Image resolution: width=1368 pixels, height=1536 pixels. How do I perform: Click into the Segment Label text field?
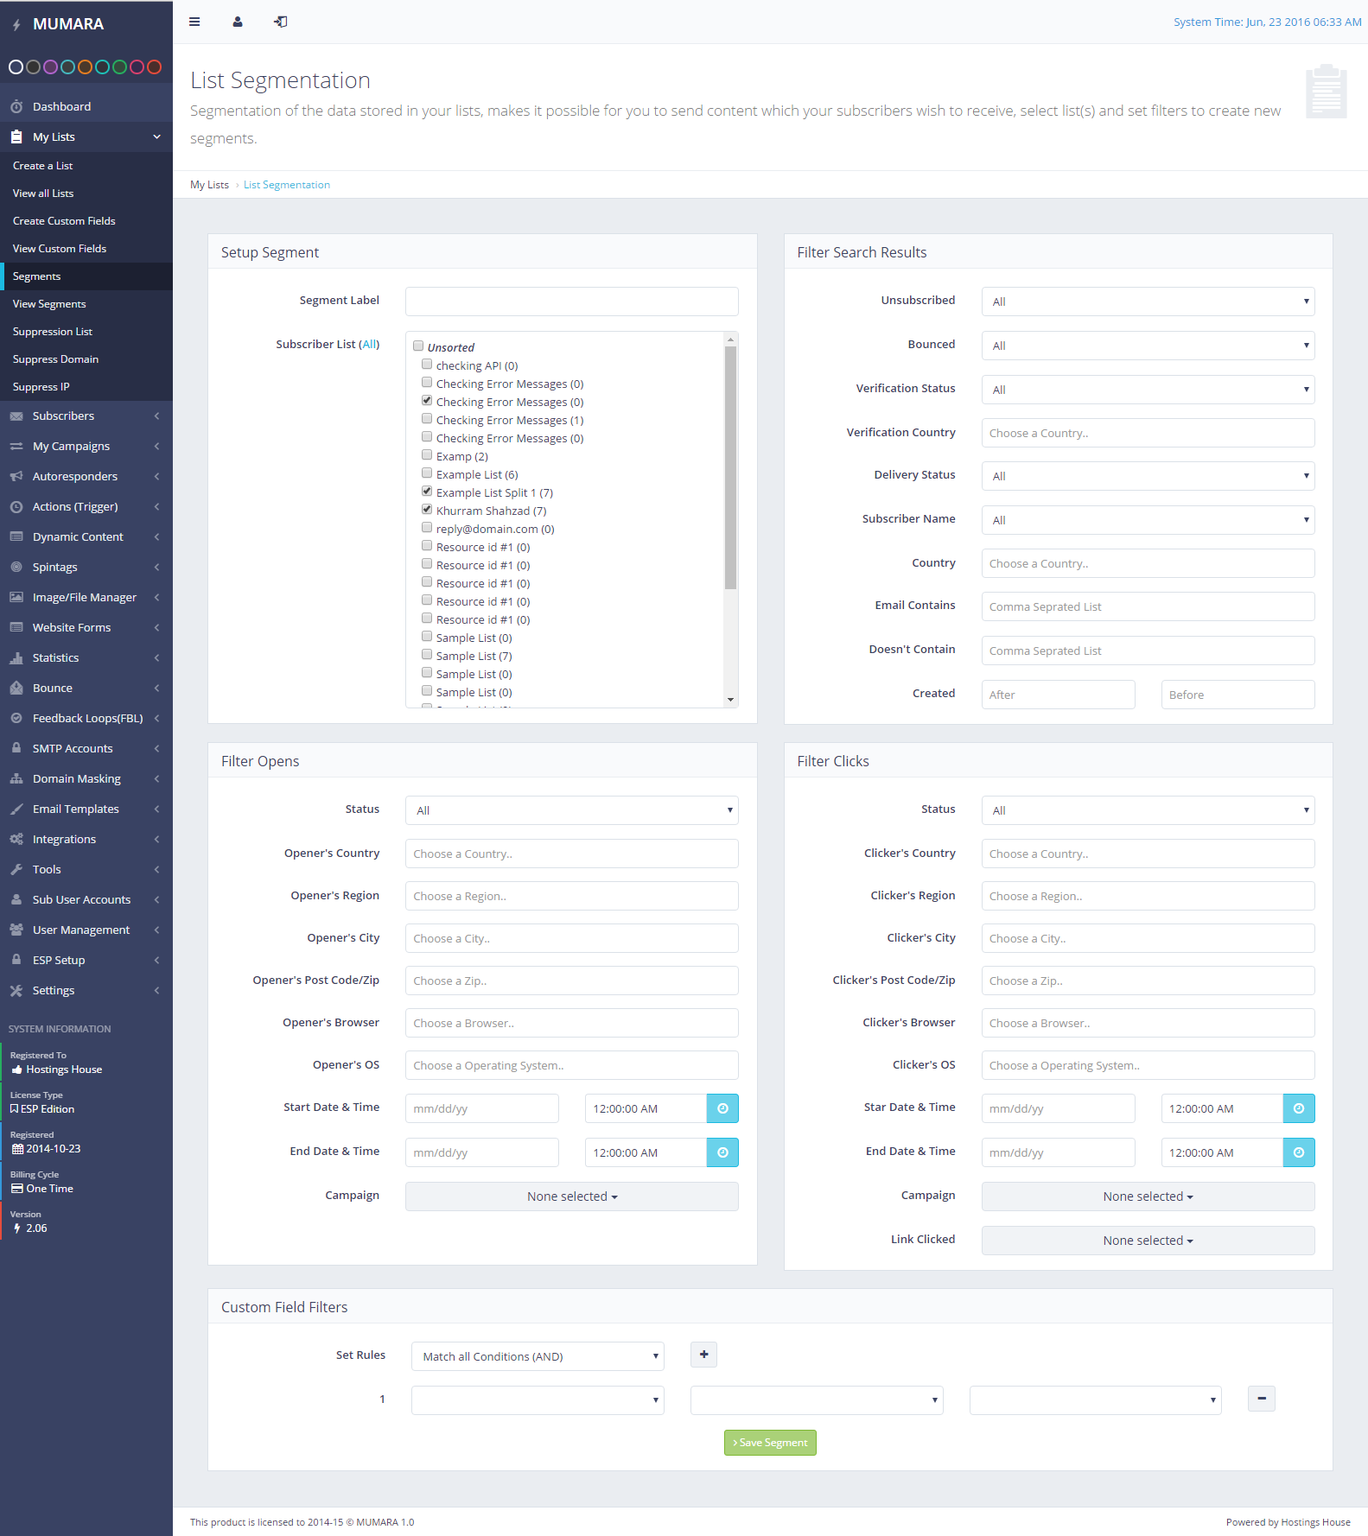coord(571,301)
